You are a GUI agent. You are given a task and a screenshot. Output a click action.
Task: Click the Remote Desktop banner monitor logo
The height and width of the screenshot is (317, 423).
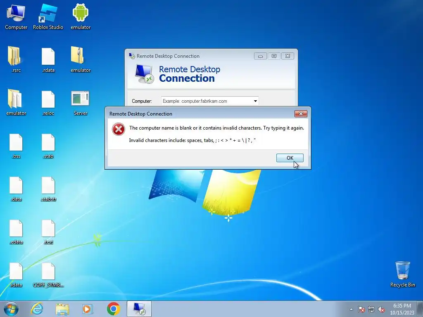144,74
